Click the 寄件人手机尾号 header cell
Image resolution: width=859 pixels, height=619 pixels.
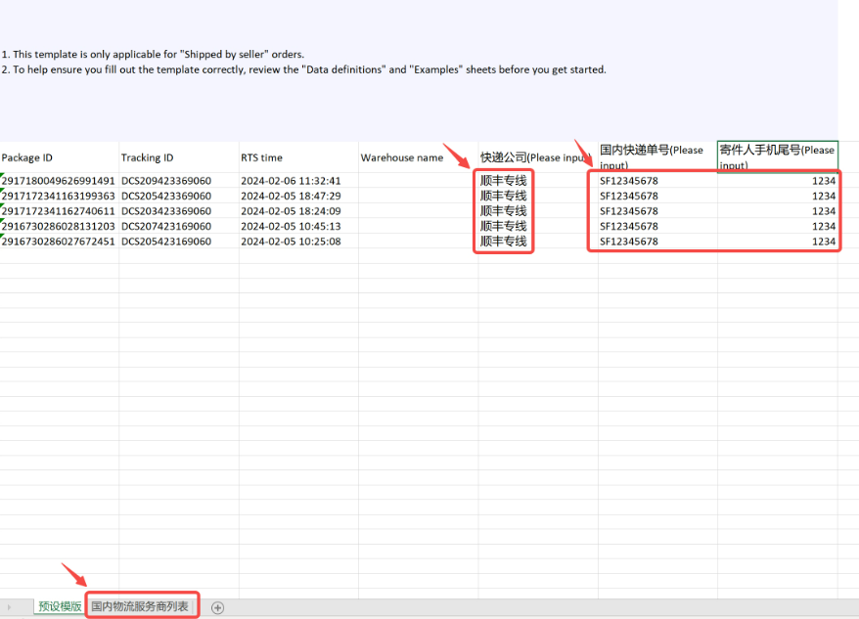(777, 157)
